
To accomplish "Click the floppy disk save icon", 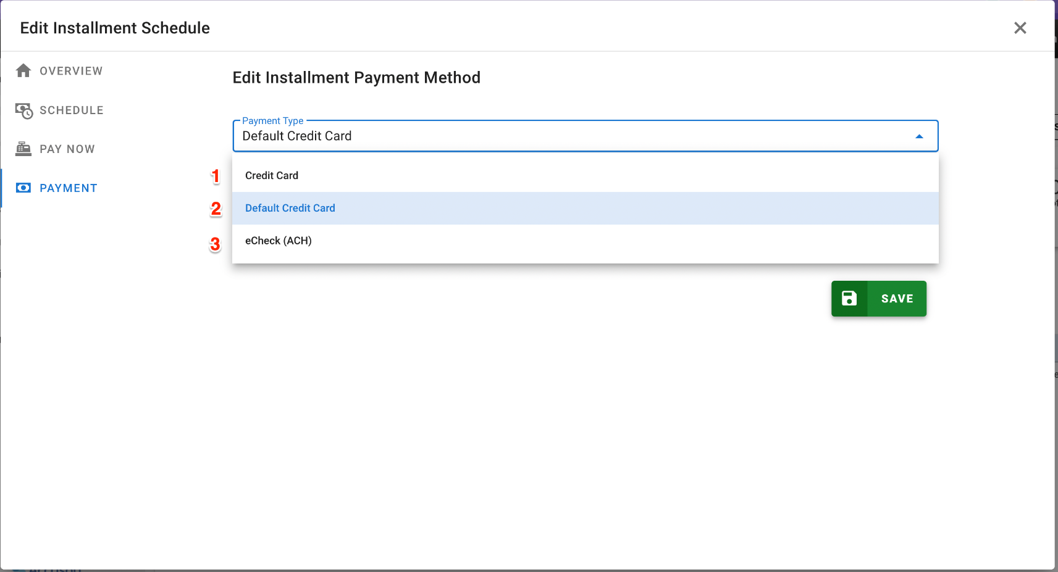I will point(849,299).
